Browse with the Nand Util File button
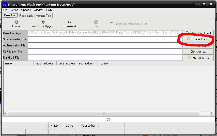Viewport: 217px width, 136px height. click(198, 58)
